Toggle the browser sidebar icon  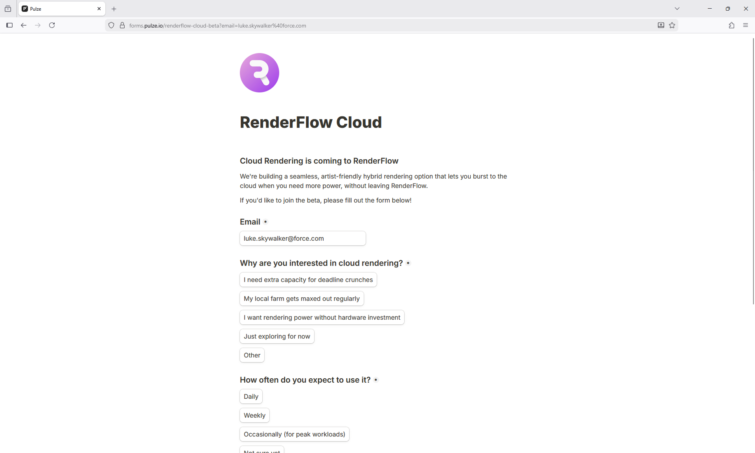[9, 25]
